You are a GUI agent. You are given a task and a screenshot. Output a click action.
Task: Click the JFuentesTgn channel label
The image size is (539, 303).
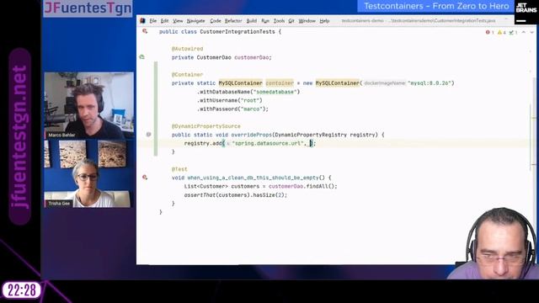pos(88,8)
